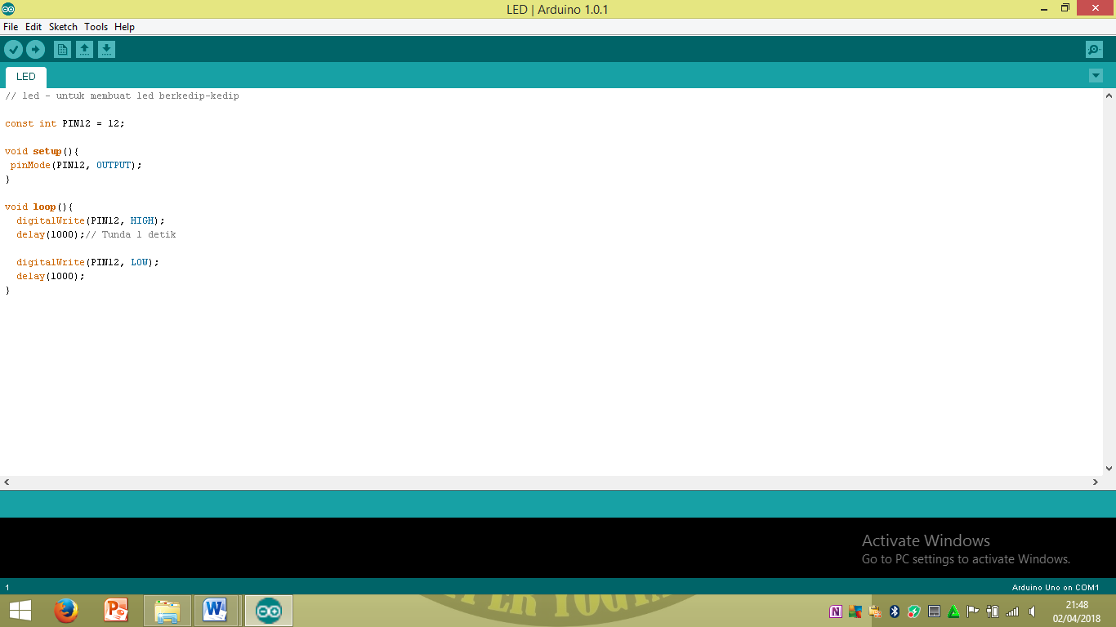
Task: Click the clipboard tray icon
Action: [875, 611]
